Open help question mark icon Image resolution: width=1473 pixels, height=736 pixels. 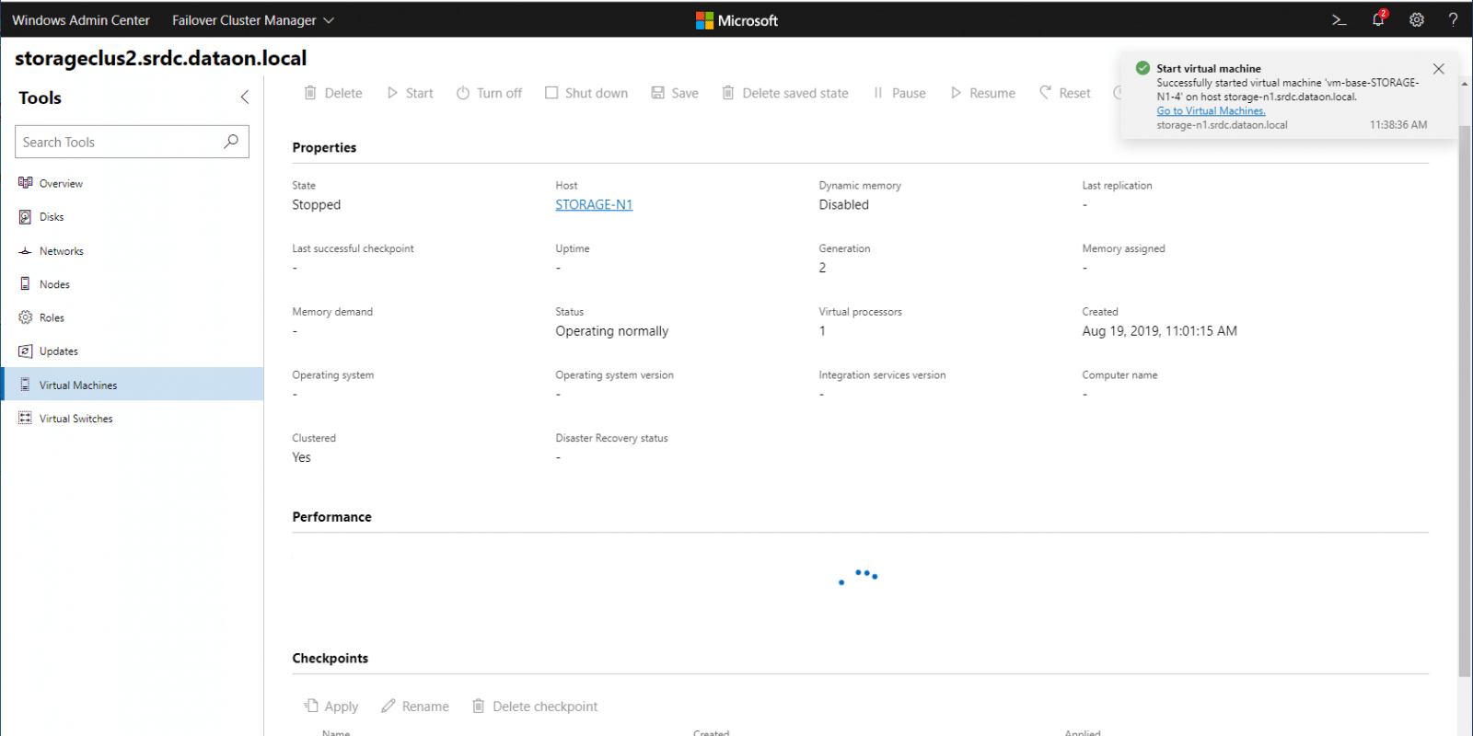pos(1453,19)
